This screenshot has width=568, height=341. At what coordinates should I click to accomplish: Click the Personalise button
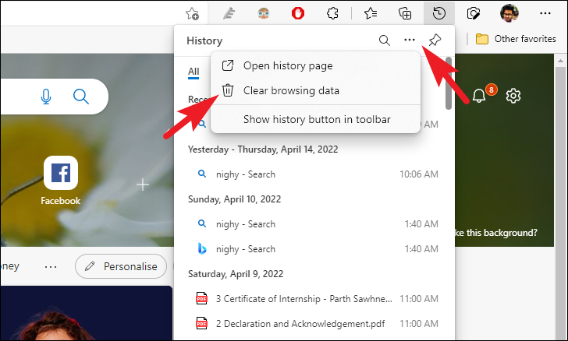click(x=121, y=266)
